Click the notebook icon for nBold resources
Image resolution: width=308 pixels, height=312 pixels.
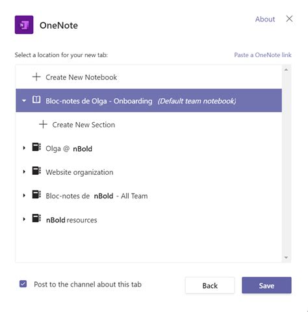coord(36,218)
